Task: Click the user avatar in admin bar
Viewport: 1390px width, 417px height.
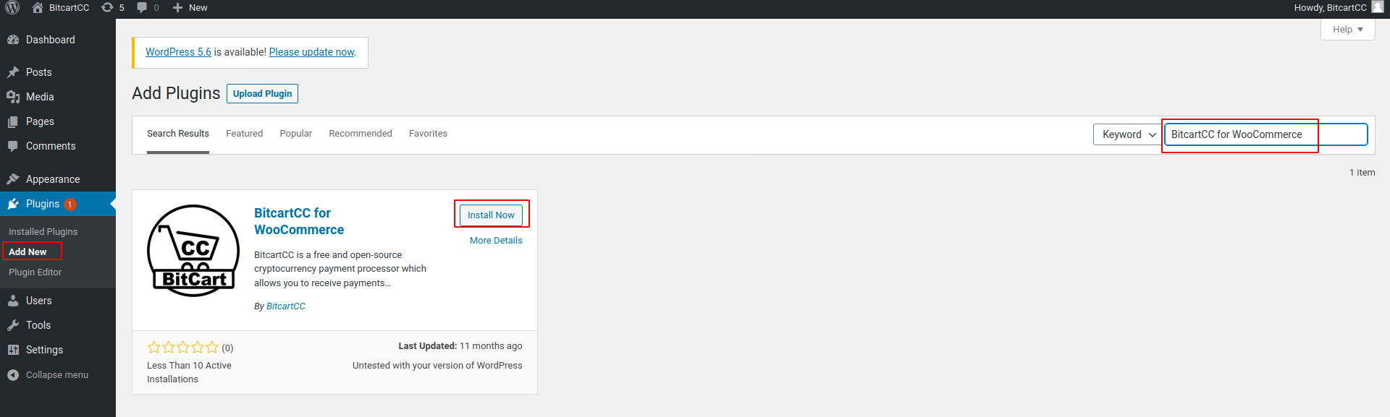Action: point(1378,7)
